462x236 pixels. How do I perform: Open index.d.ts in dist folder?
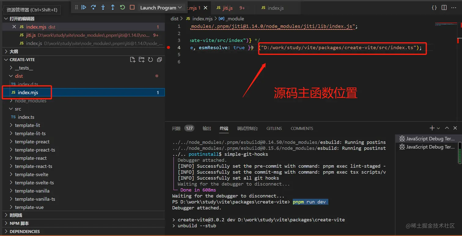[84, 84]
